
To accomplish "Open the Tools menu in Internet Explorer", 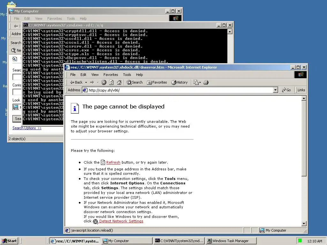I will [127, 75].
